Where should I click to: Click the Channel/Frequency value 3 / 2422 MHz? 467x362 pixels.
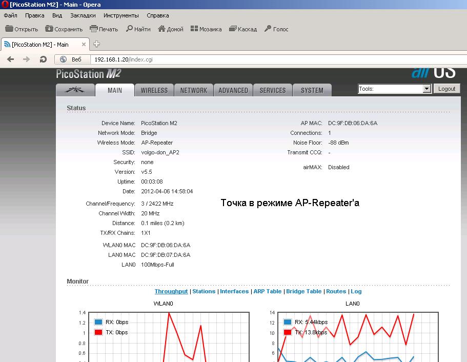(157, 204)
